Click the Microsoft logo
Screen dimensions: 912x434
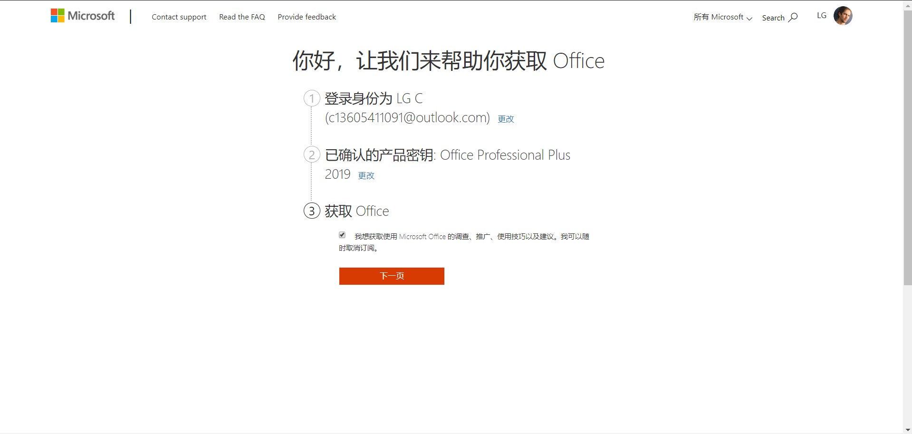(82, 16)
